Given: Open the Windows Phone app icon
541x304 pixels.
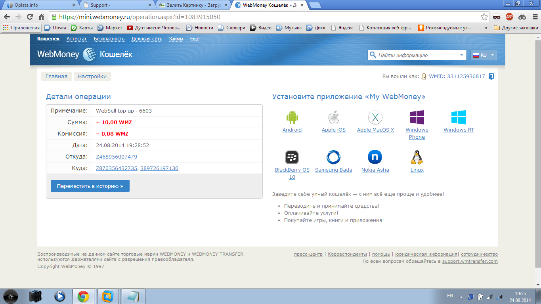Looking at the screenshot, I should 417,117.
